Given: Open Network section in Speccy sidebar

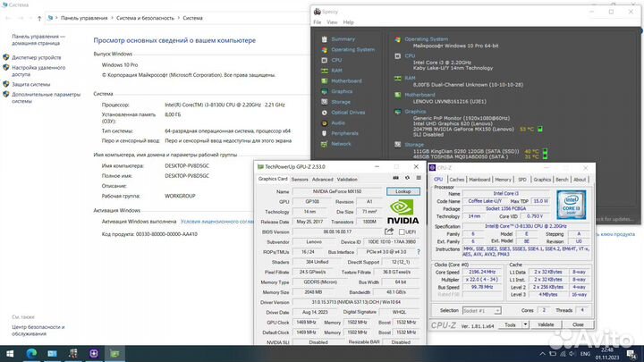Looking at the screenshot, I should [x=341, y=144].
